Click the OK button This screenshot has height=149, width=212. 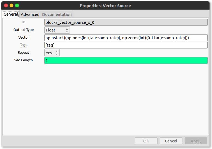point(146,141)
